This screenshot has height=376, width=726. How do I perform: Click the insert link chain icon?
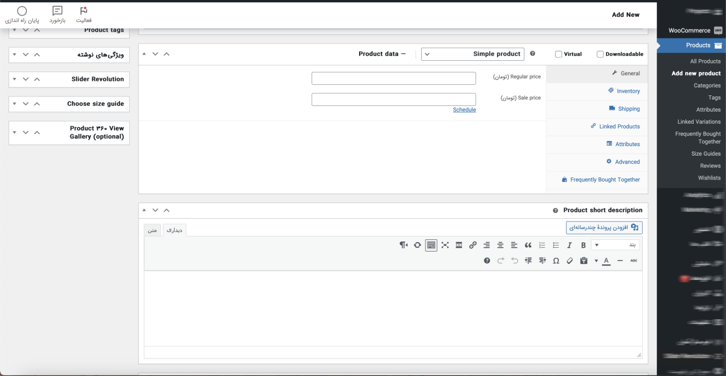(472, 245)
